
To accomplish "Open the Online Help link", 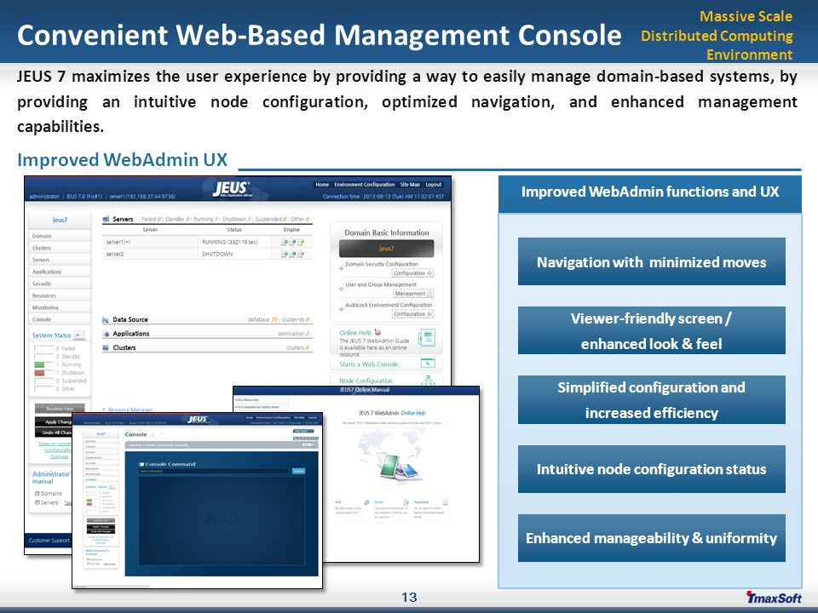I will click(x=355, y=333).
